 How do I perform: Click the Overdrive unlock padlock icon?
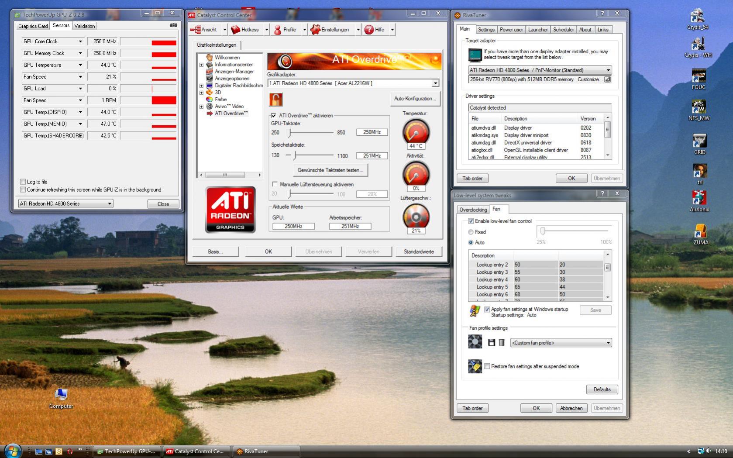coord(276,100)
